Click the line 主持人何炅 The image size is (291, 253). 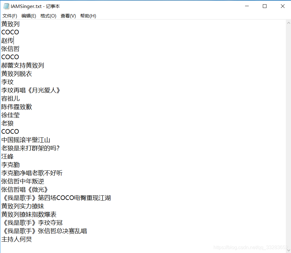click(x=17, y=239)
